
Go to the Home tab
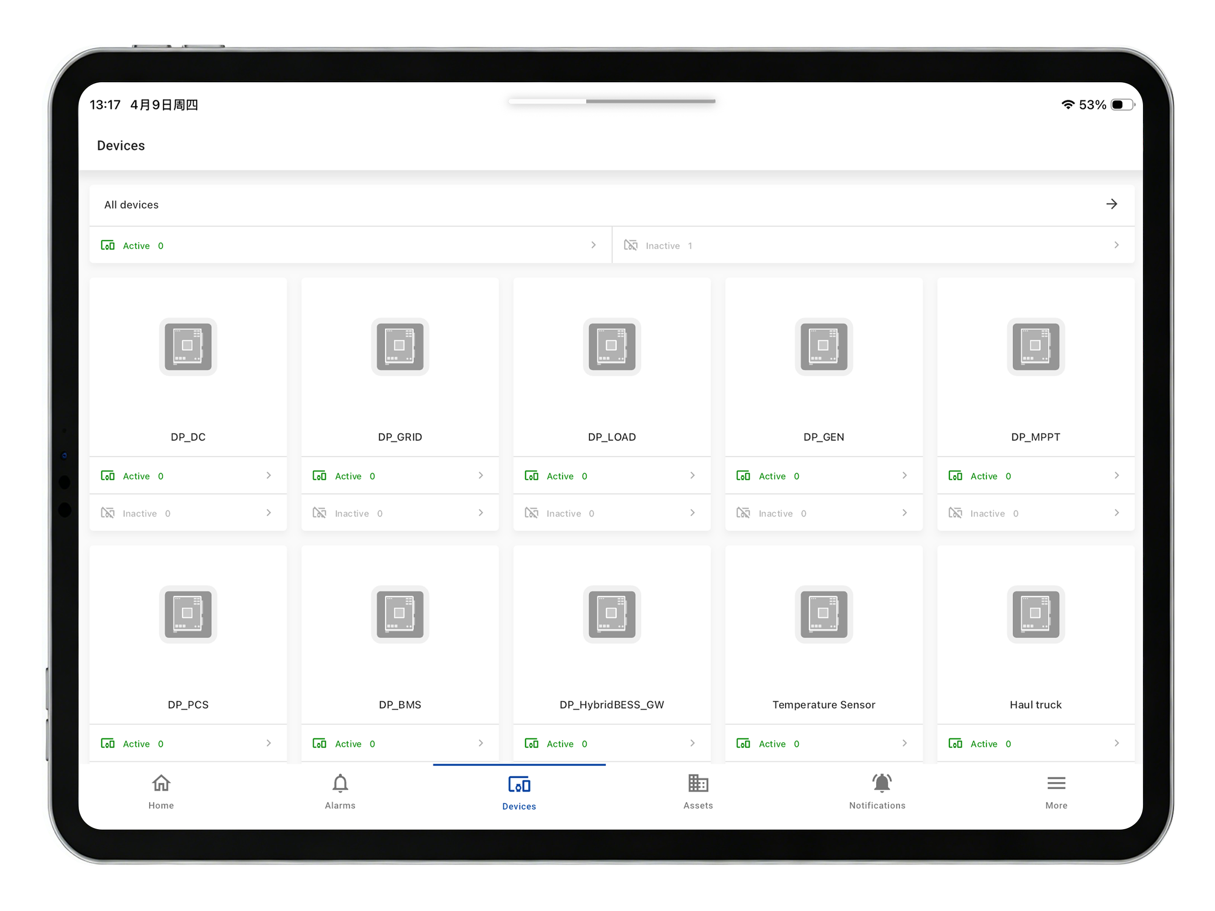coord(161,792)
